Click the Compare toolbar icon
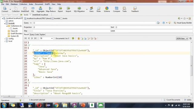 (x=116, y=9)
